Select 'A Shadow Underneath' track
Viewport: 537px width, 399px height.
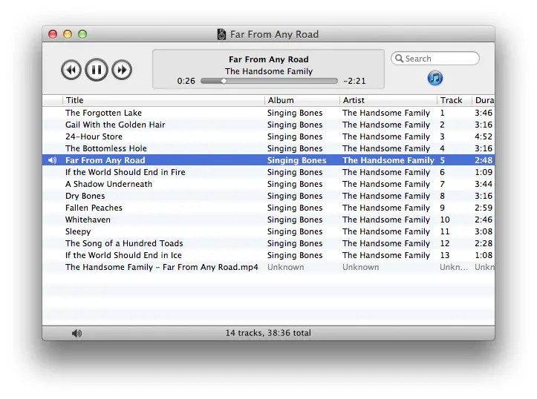[x=269, y=184]
